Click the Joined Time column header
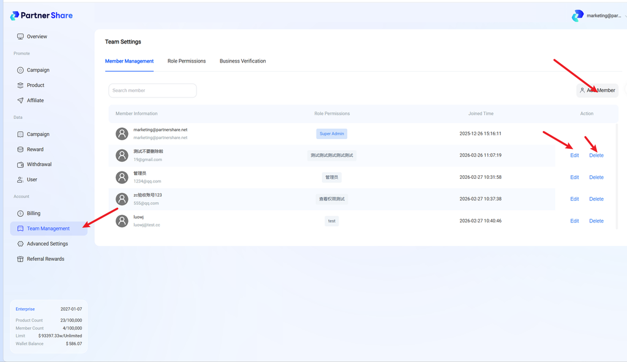 pyautogui.click(x=481, y=113)
